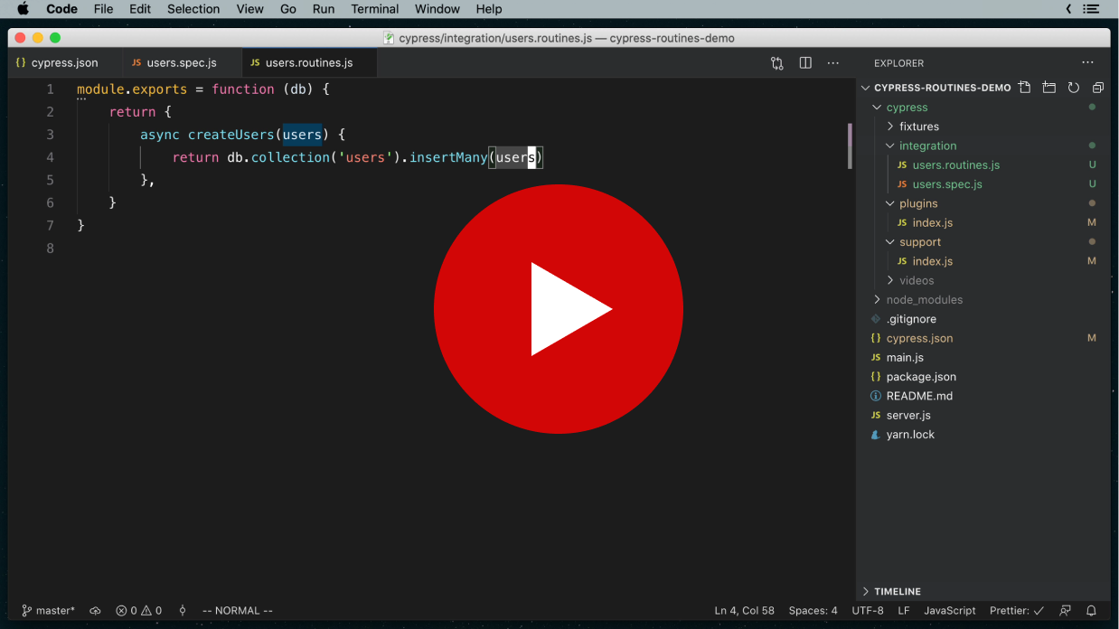Image resolution: width=1119 pixels, height=629 pixels.
Task: Click the New File icon in Explorer
Action: (x=1024, y=88)
